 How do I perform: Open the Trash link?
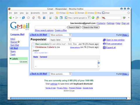pos(13,55)
